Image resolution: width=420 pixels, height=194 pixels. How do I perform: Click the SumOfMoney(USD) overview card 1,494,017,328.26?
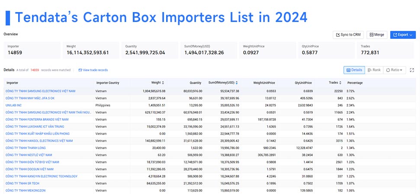click(209, 50)
